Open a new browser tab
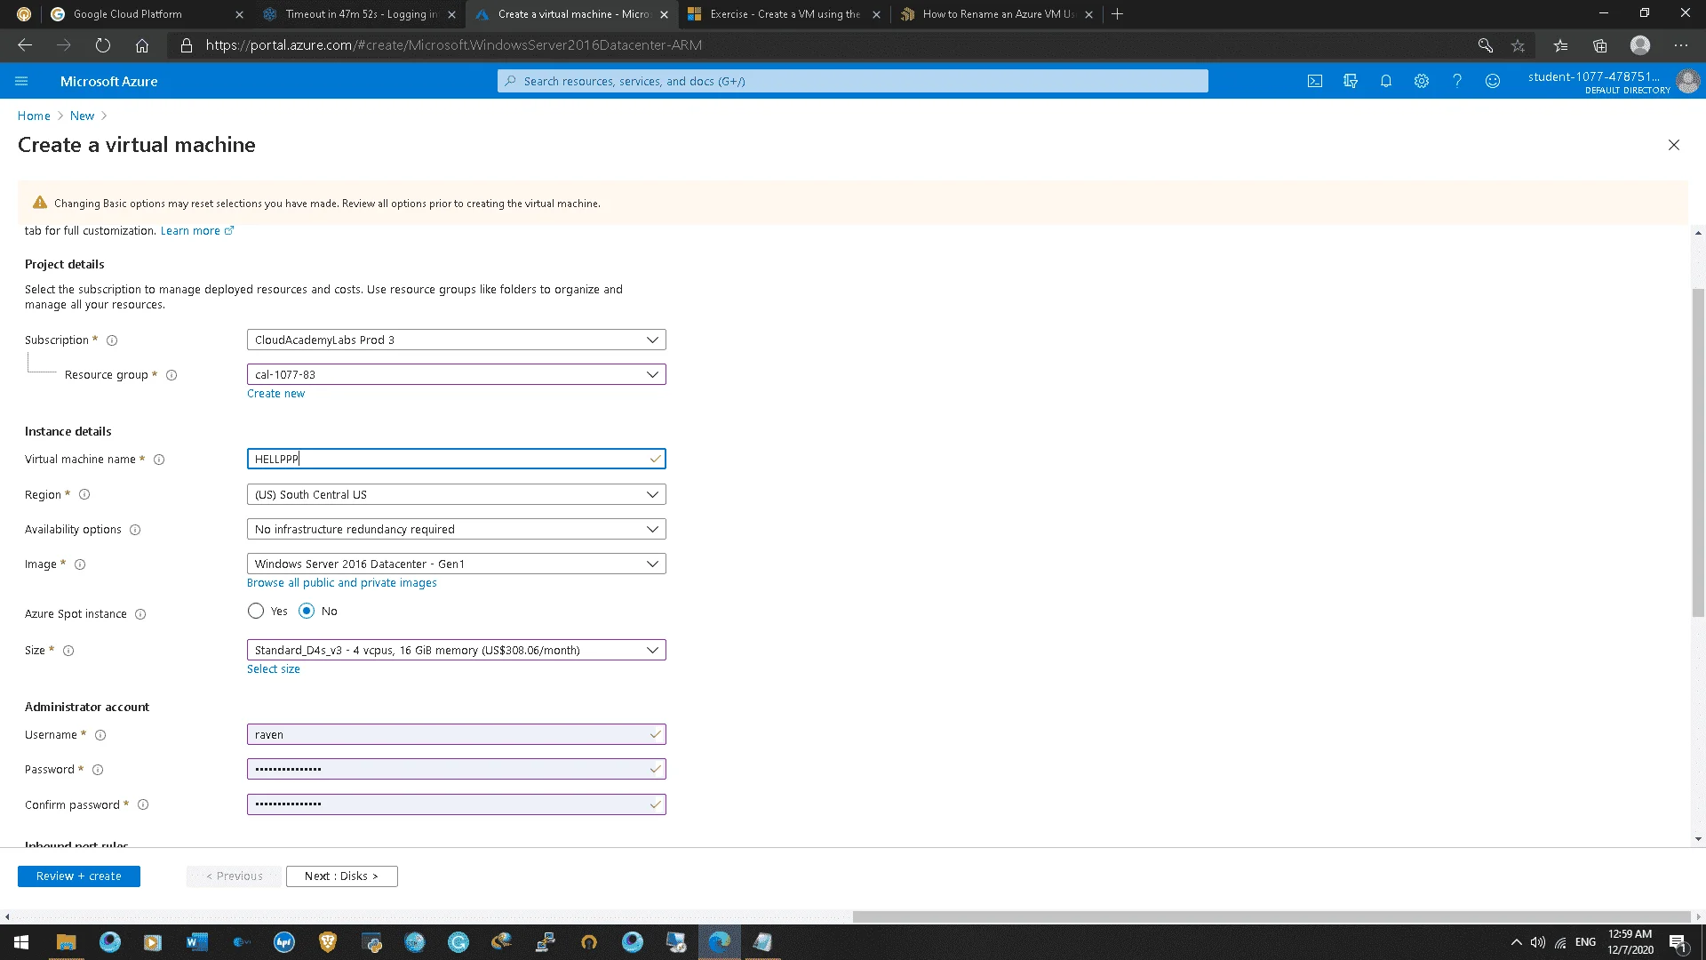1706x960 pixels. (1118, 14)
